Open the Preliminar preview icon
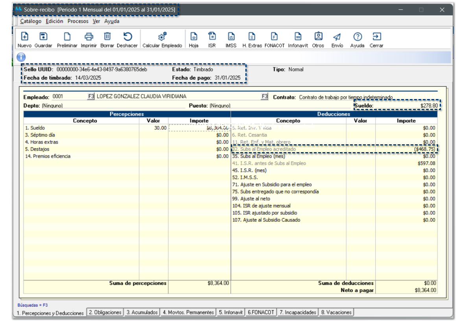The image size is (457, 322). tap(67, 37)
